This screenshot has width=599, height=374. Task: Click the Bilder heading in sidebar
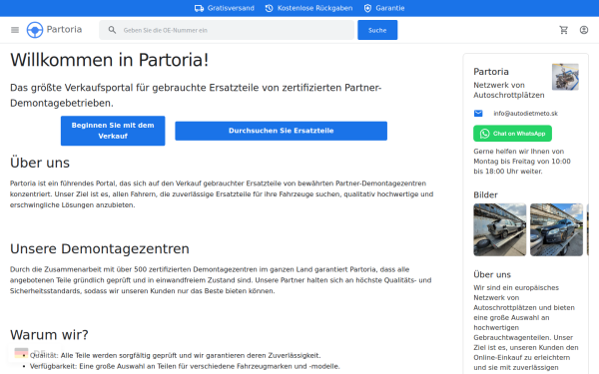(x=485, y=195)
